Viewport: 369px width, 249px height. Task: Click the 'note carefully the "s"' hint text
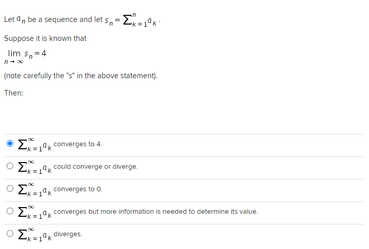pyautogui.click(x=81, y=76)
